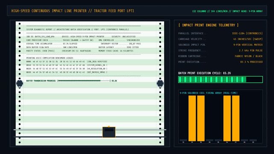Click the Data Buffer Flow Rate line
The width and height of the screenshot is (274, 154).
point(52,47)
